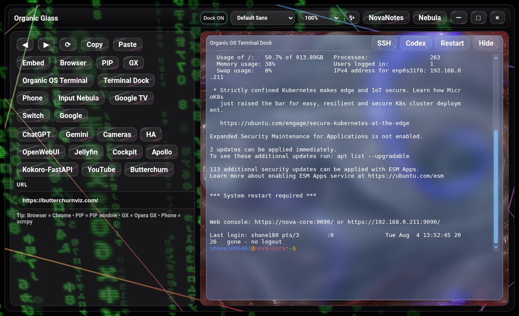Open Input Nebula
The height and width of the screenshot is (316, 519).
point(78,98)
